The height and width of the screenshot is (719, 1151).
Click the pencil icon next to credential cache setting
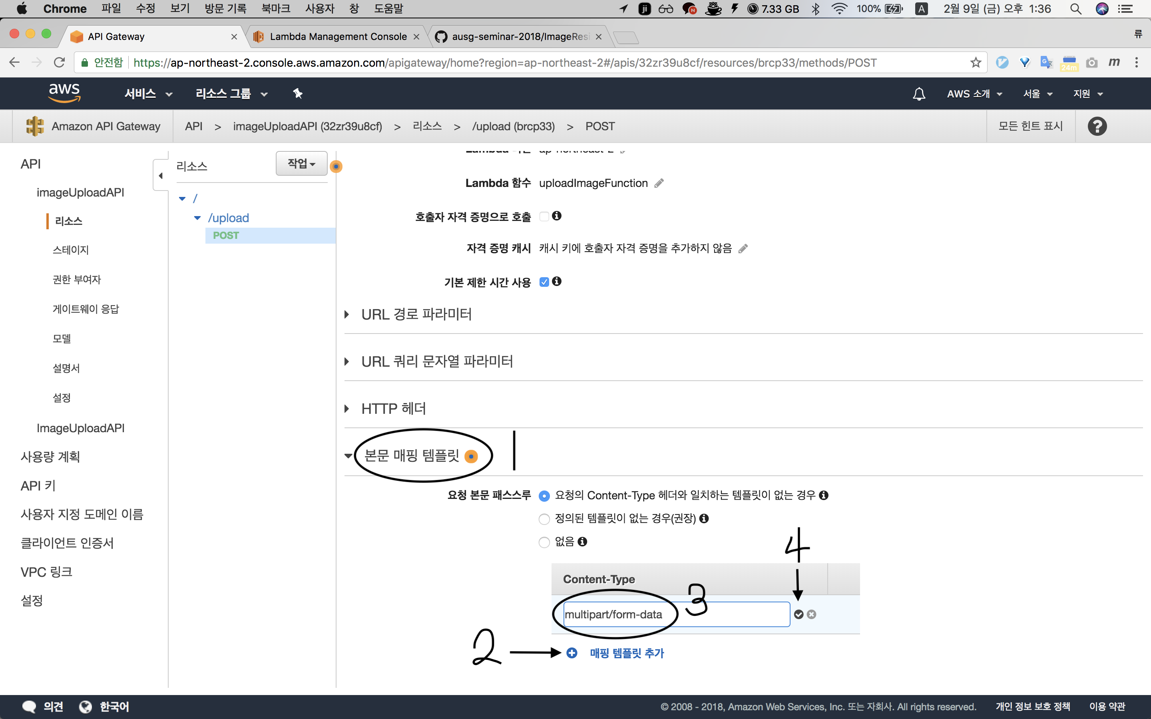[743, 249]
